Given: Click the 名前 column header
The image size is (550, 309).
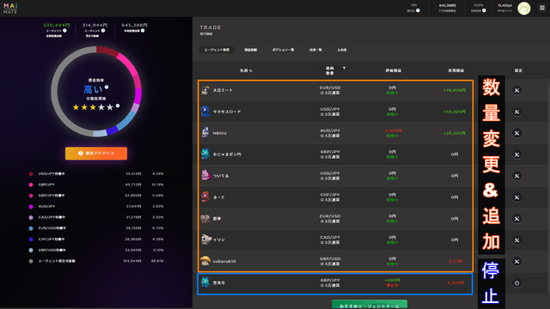Looking at the screenshot, I should pos(244,70).
